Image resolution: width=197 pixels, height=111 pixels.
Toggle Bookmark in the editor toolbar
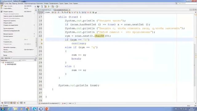click(80, 12)
